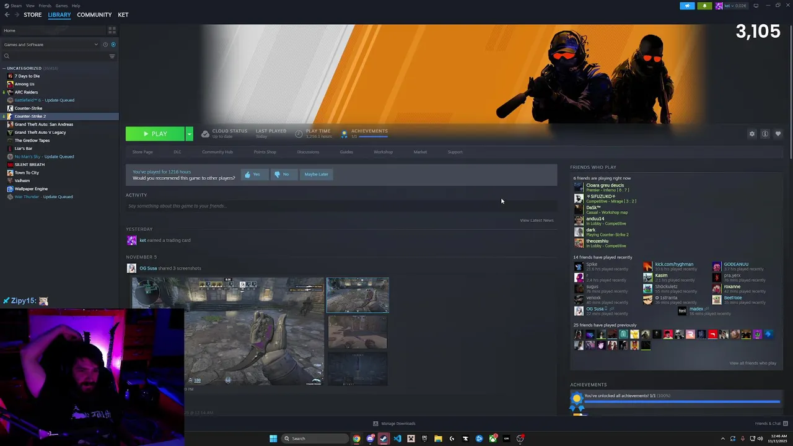Open Games and Software filter dropdown
Screen dimensions: 793x446
coord(51,45)
